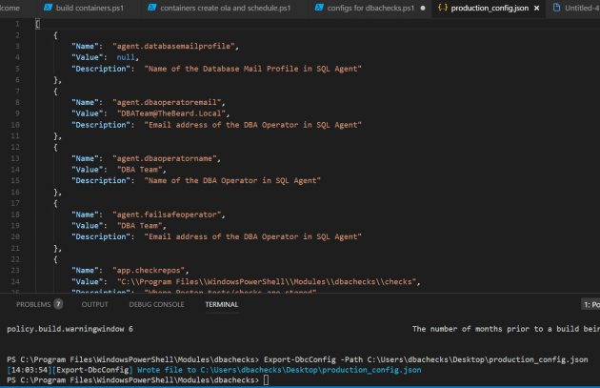Click the terminal prompt cursor line
Screen dimensions: 600x388
pyautogui.click(x=267, y=379)
